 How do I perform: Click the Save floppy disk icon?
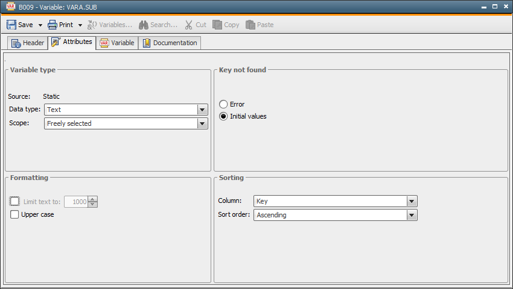(11, 25)
